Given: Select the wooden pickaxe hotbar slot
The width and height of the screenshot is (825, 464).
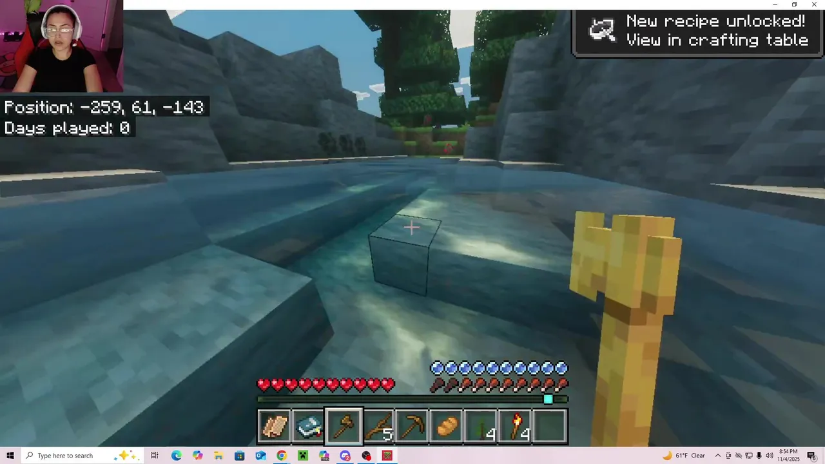Looking at the screenshot, I should (412, 426).
